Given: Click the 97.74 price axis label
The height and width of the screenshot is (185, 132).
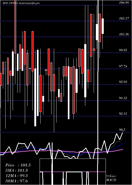Looking at the screenshot, I should (x=123, y=66).
